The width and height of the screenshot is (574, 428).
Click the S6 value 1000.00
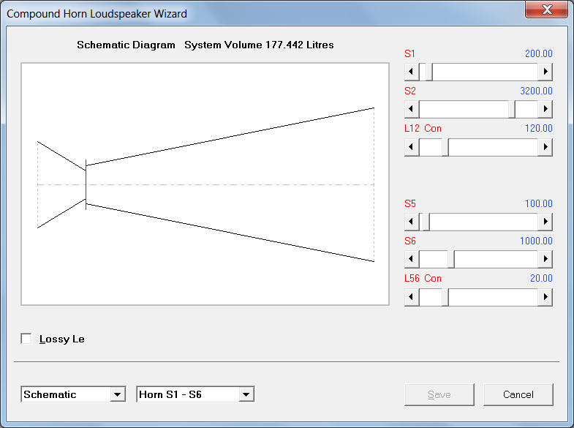tap(536, 241)
